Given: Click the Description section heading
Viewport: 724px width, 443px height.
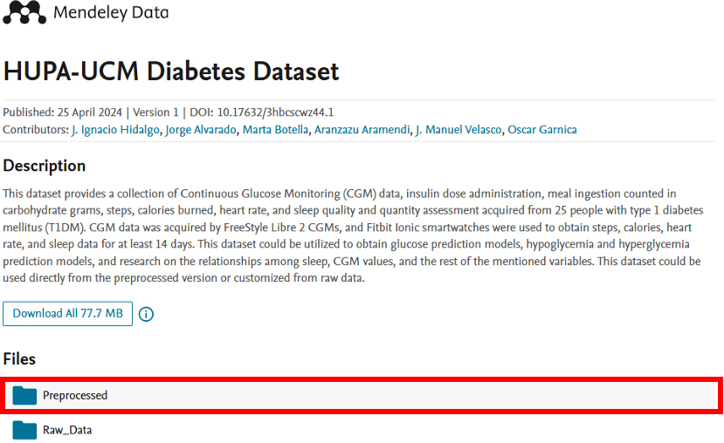Looking at the screenshot, I should coord(45,166).
